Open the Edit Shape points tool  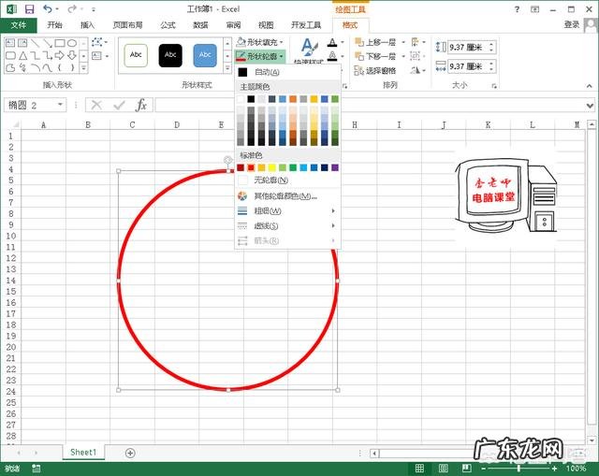pos(97,41)
